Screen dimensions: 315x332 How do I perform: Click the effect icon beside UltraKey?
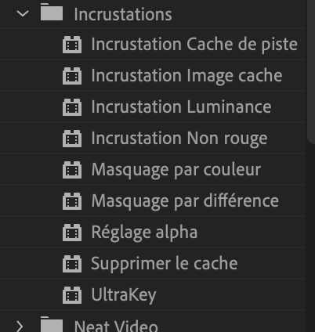tap(72, 295)
